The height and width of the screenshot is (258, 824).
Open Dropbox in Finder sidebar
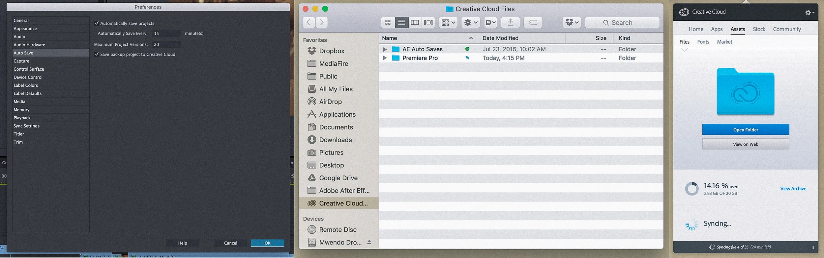(x=338, y=51)
